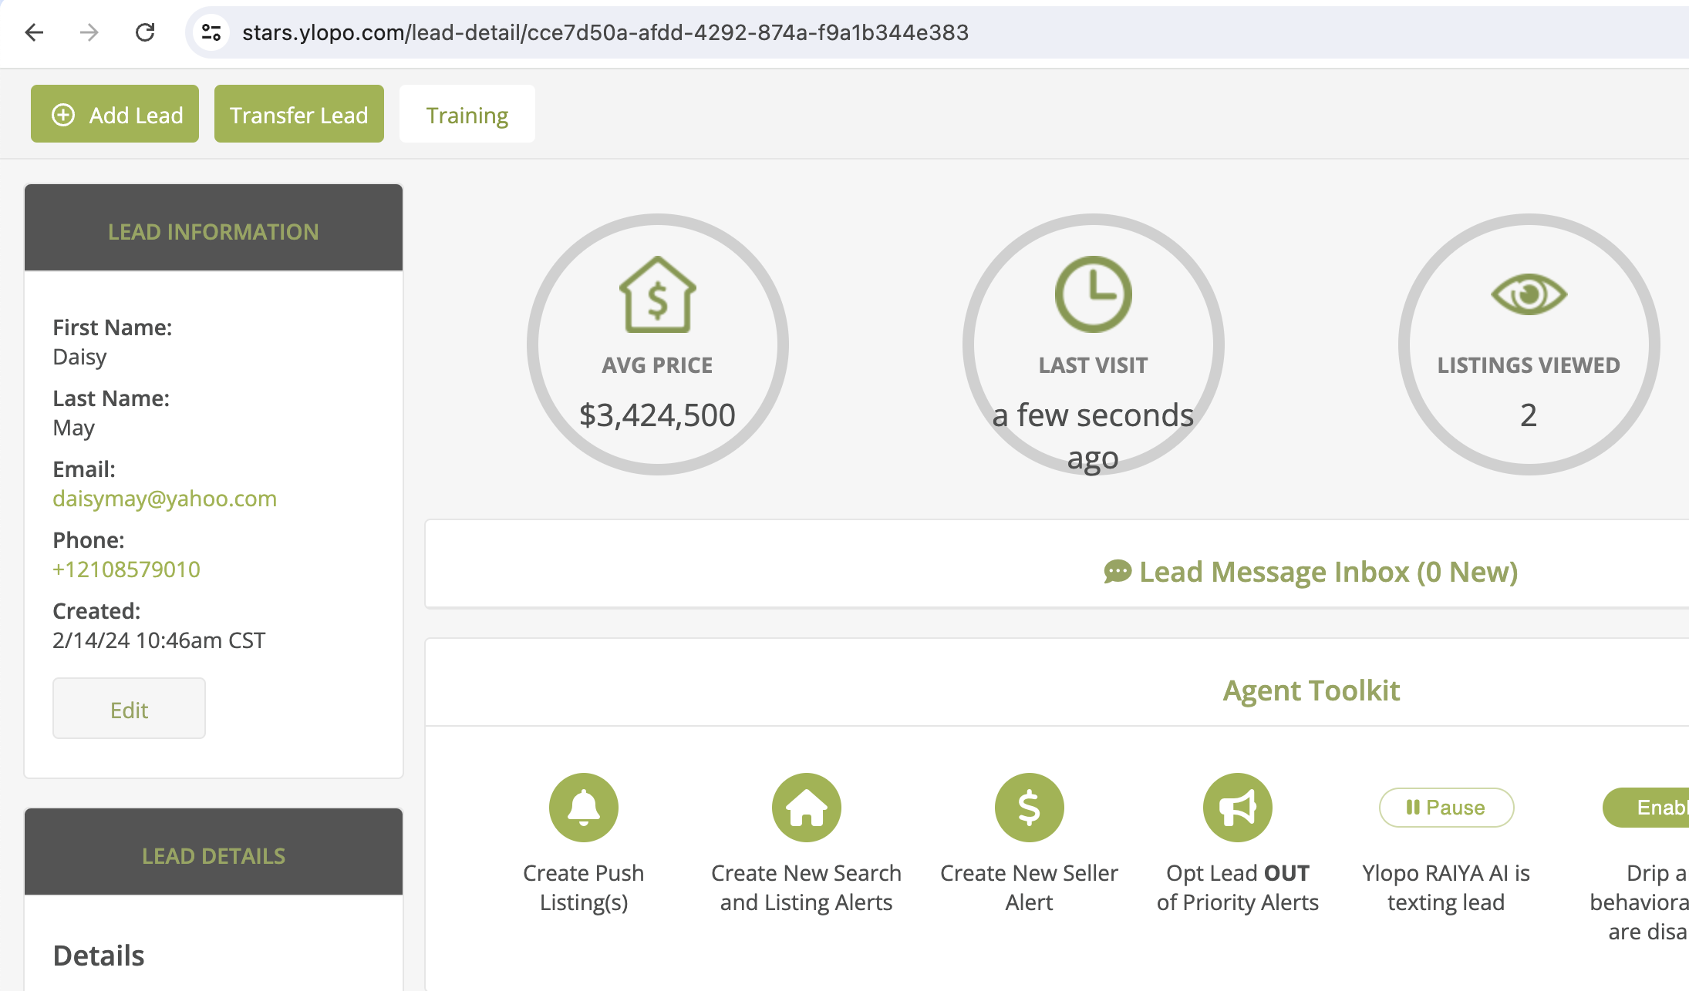This screenshot has height=991, width=1689.
Task: Click the Create New Seller Alert dollar icon
Action: [1029, 807]
